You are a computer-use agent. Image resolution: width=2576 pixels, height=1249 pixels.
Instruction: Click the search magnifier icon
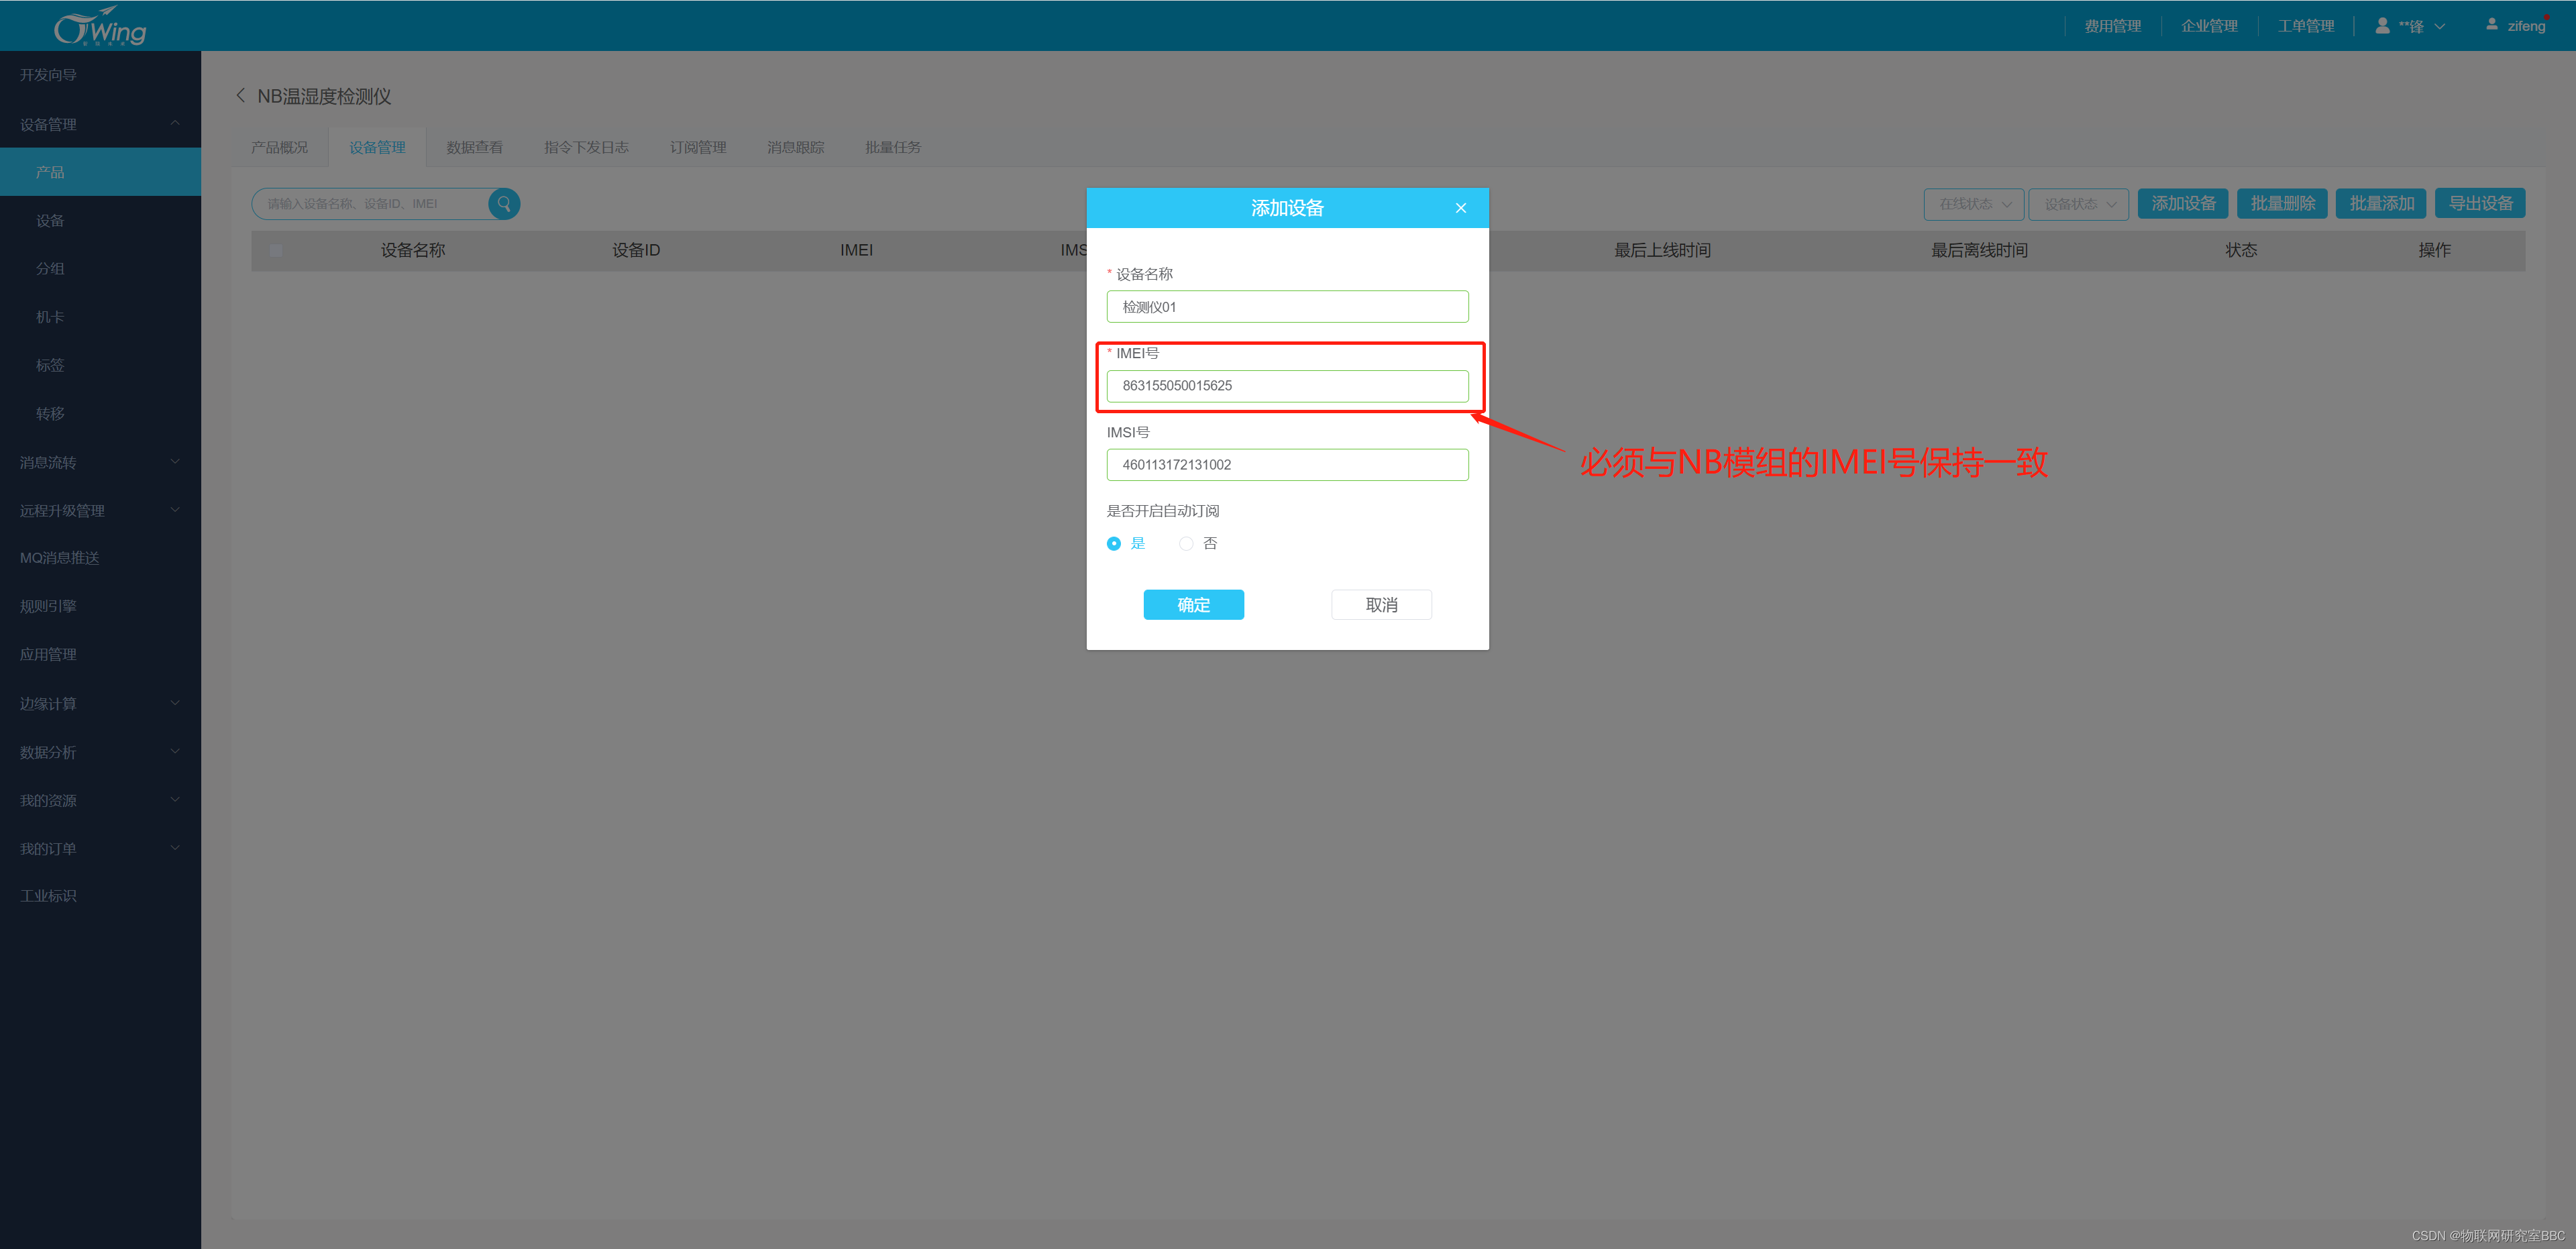(x=504, y=204)
